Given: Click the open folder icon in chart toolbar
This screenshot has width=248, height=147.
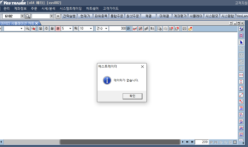Looking at the screenshot, I should coord(190,29).
